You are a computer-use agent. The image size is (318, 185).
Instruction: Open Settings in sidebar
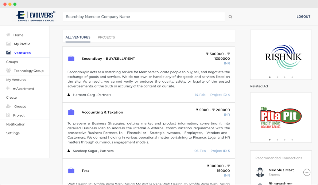(13, 133)
